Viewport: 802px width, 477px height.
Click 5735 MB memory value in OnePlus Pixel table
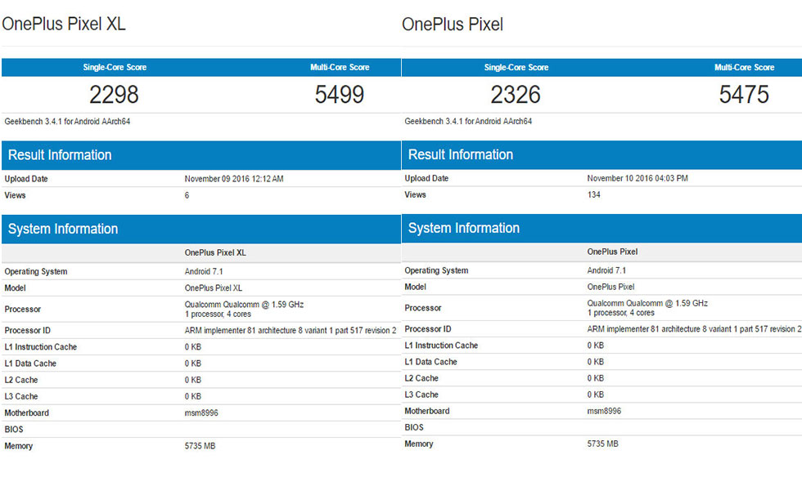tap(602, 444)
